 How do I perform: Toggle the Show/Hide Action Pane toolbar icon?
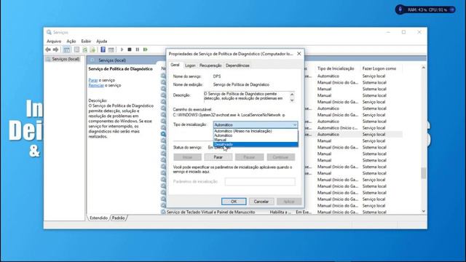click(x=111, y=49)
